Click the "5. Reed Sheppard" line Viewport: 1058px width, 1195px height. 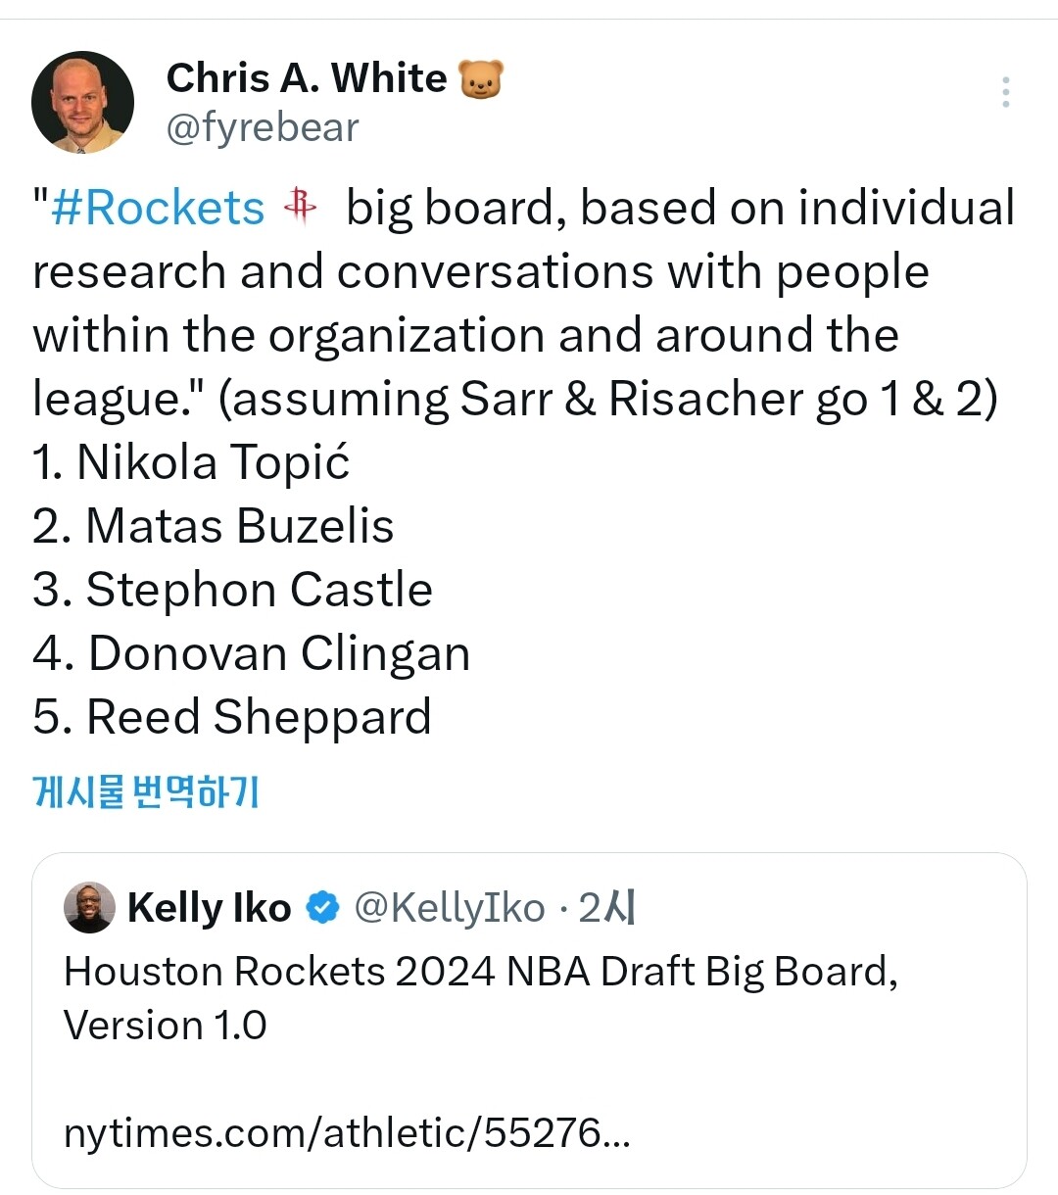(x=231, y=717)
